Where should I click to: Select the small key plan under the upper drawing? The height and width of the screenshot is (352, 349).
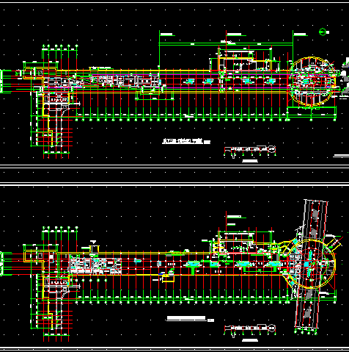click(x=250, y=151)
